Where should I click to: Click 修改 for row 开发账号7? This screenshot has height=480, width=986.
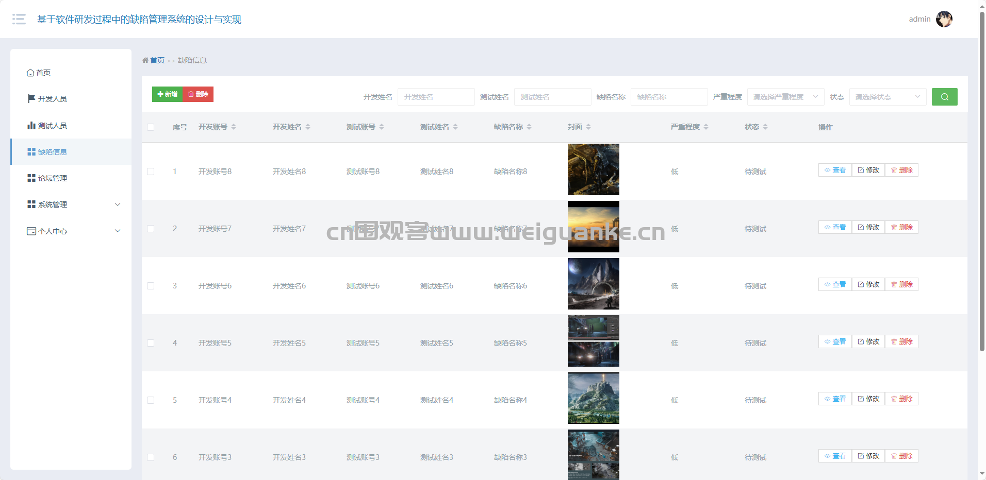click(868, 227)
